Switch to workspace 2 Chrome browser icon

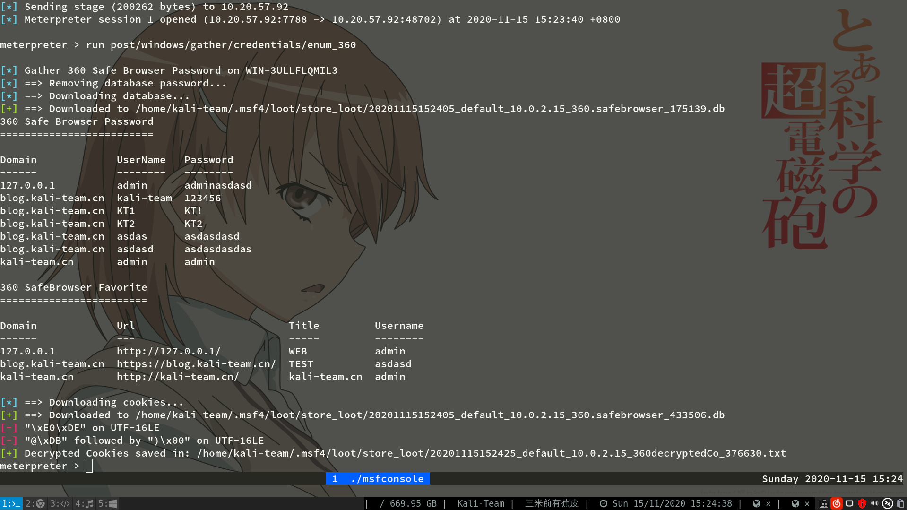point(35,504)
